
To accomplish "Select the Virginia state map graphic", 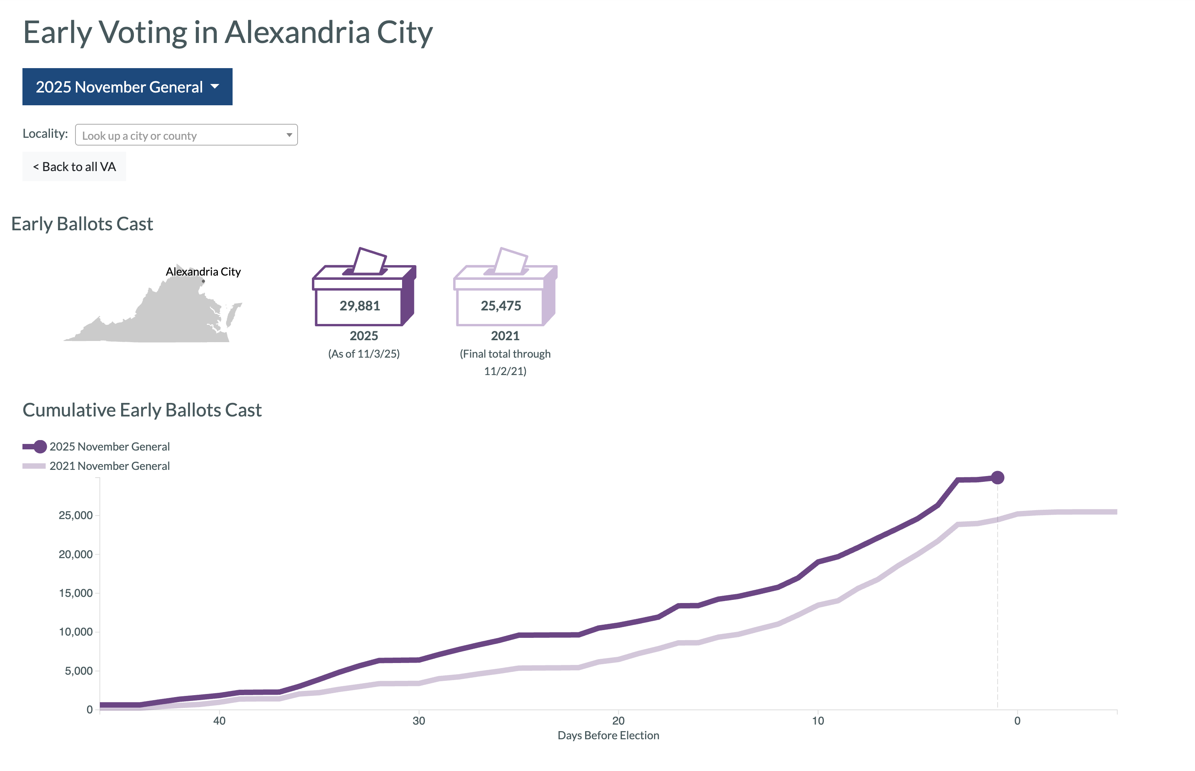I will click(152, 304).
